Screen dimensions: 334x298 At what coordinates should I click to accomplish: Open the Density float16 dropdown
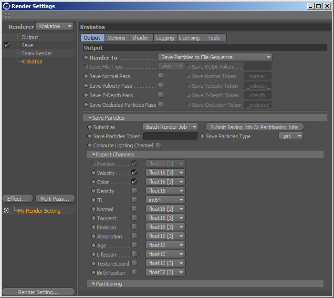[166, 191]
